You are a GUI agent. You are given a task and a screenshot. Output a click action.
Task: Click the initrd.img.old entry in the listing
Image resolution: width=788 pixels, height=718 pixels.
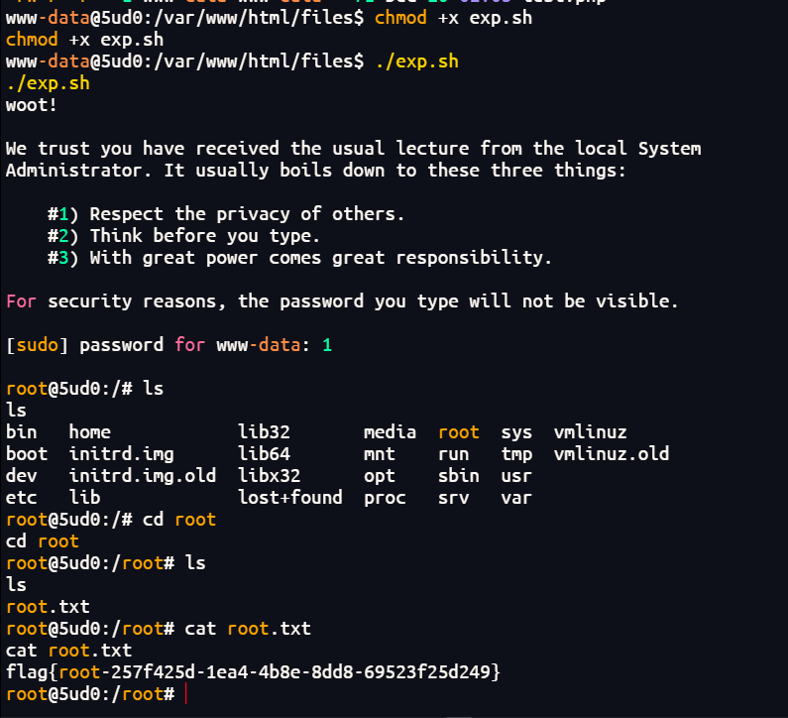point(143,476)
